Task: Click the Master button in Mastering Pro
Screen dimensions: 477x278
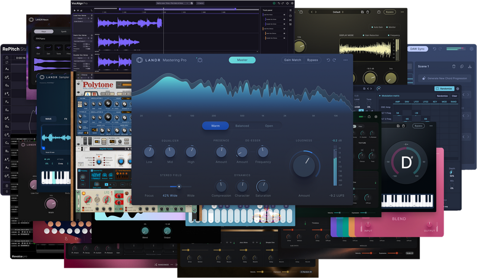Action: tap(242, 60)
